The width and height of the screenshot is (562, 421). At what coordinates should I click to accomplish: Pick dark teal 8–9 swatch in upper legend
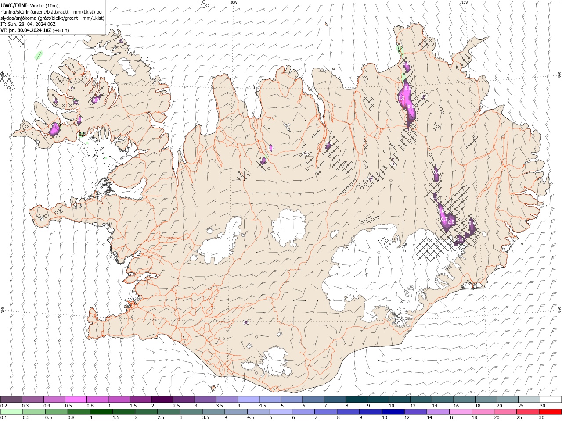(x=356, y=400)
